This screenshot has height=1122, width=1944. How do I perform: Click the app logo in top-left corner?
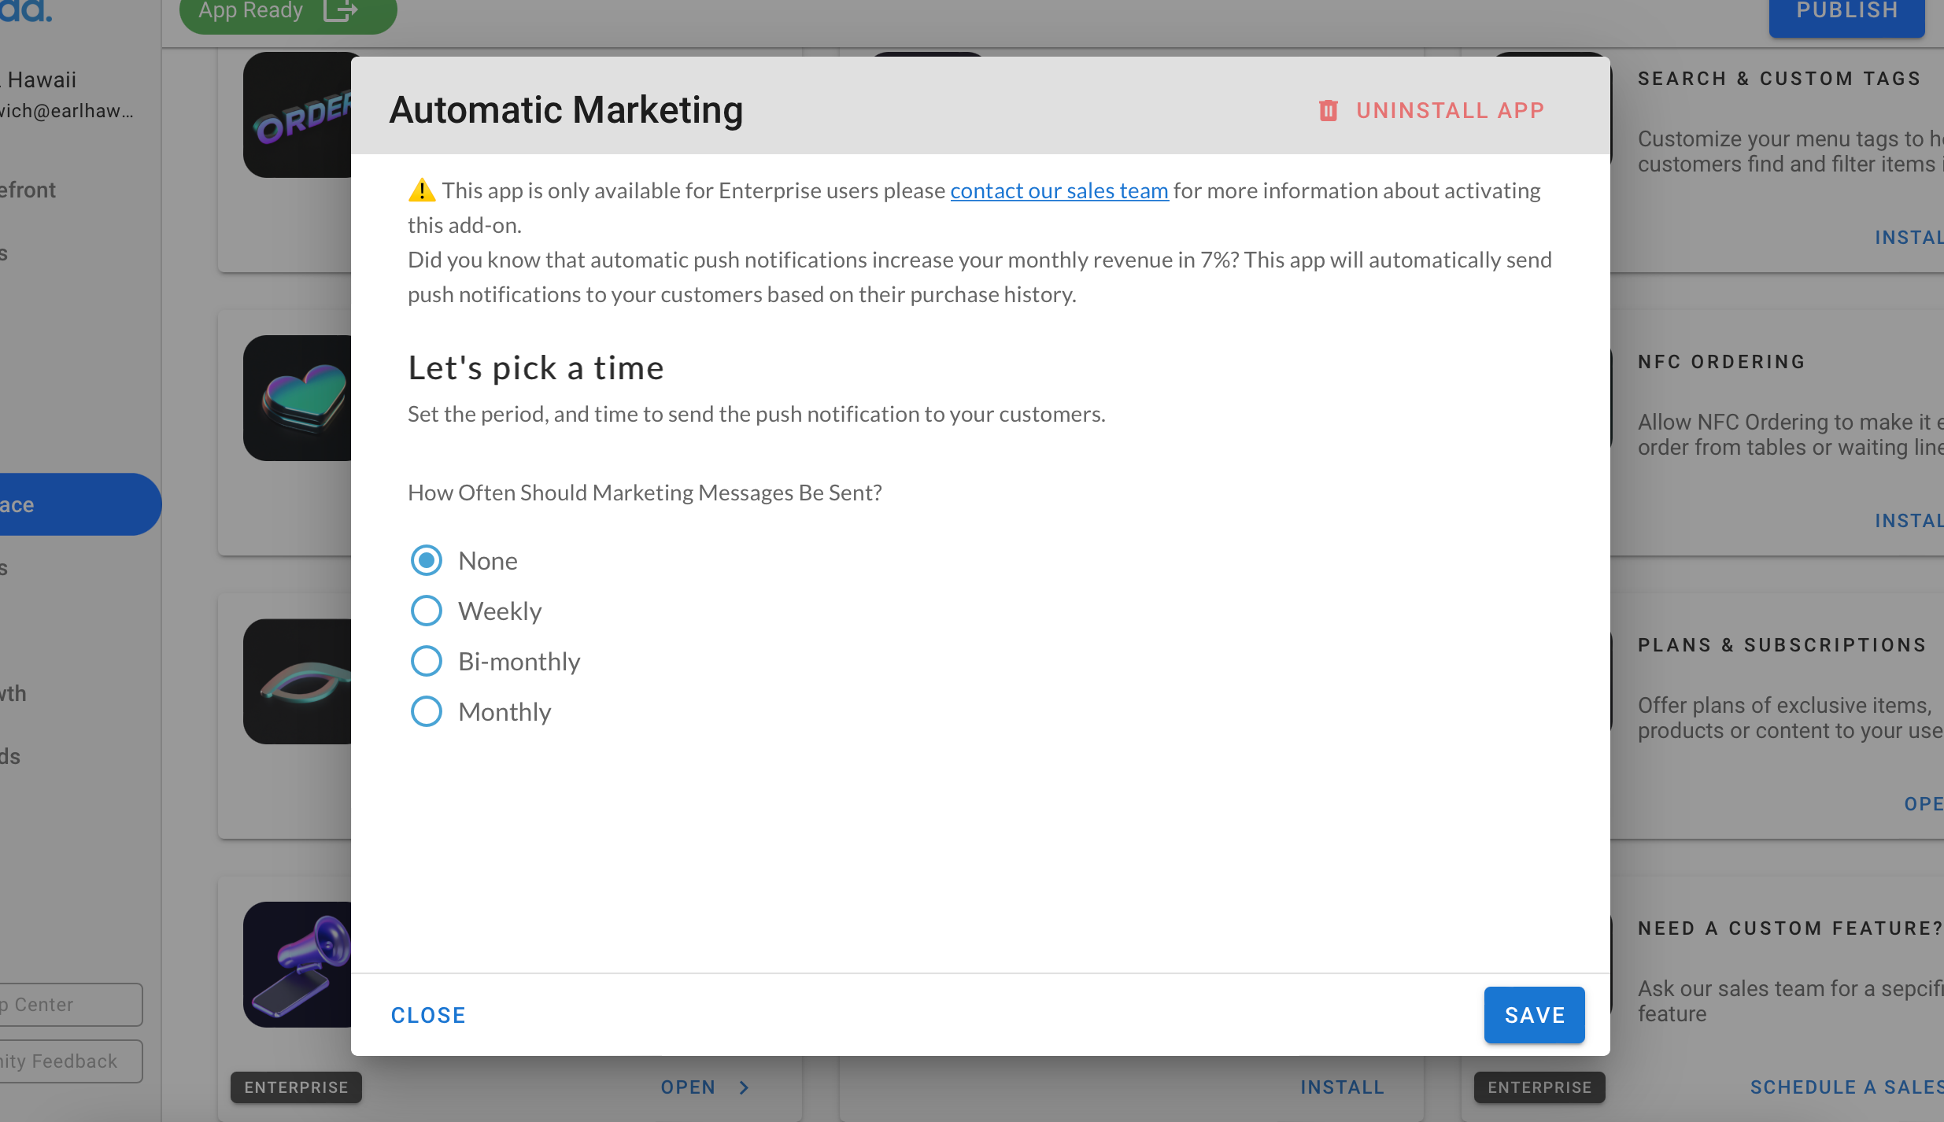coord(25,11)
